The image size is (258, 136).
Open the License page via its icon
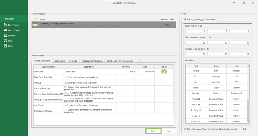tap(5, 35)
